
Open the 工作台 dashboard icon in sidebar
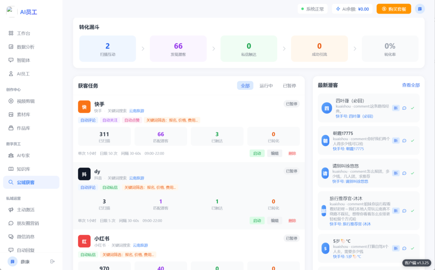pyautogui.click(x=11, y=33)
